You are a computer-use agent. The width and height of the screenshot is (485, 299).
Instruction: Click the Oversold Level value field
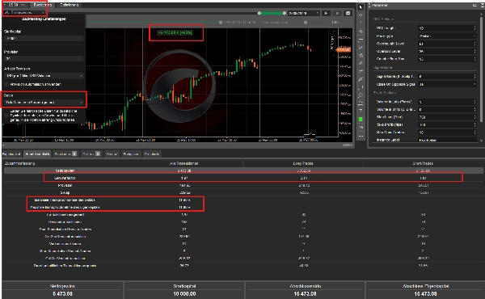point(447,52)
